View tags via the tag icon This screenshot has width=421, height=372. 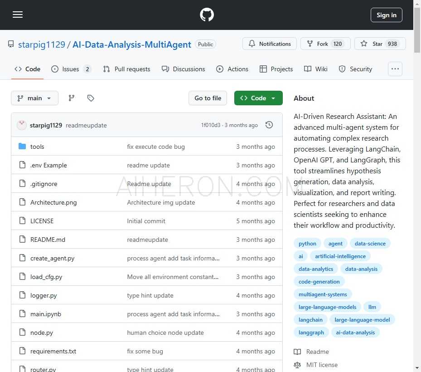pos(91,98)
